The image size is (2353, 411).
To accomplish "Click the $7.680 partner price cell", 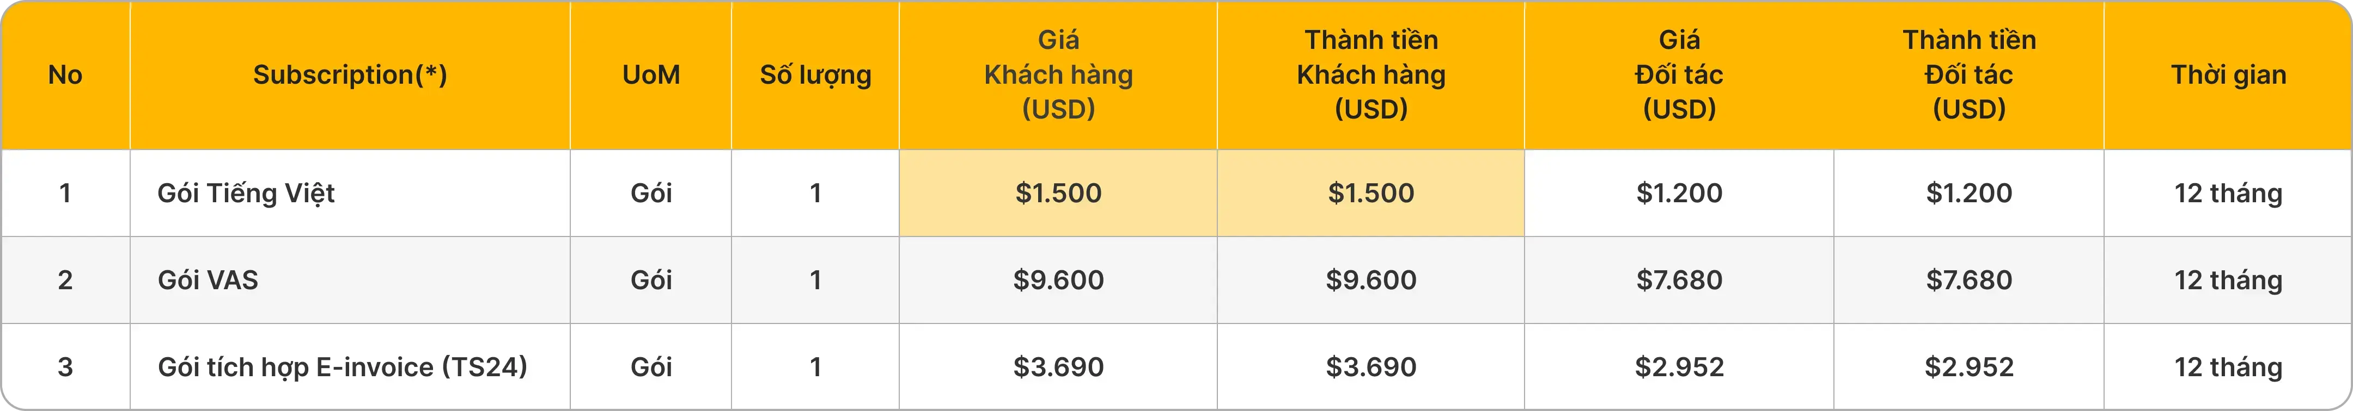I will (x=1679, y=280).
